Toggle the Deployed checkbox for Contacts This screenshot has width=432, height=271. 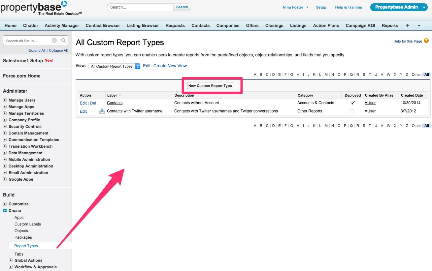[352, 103]
